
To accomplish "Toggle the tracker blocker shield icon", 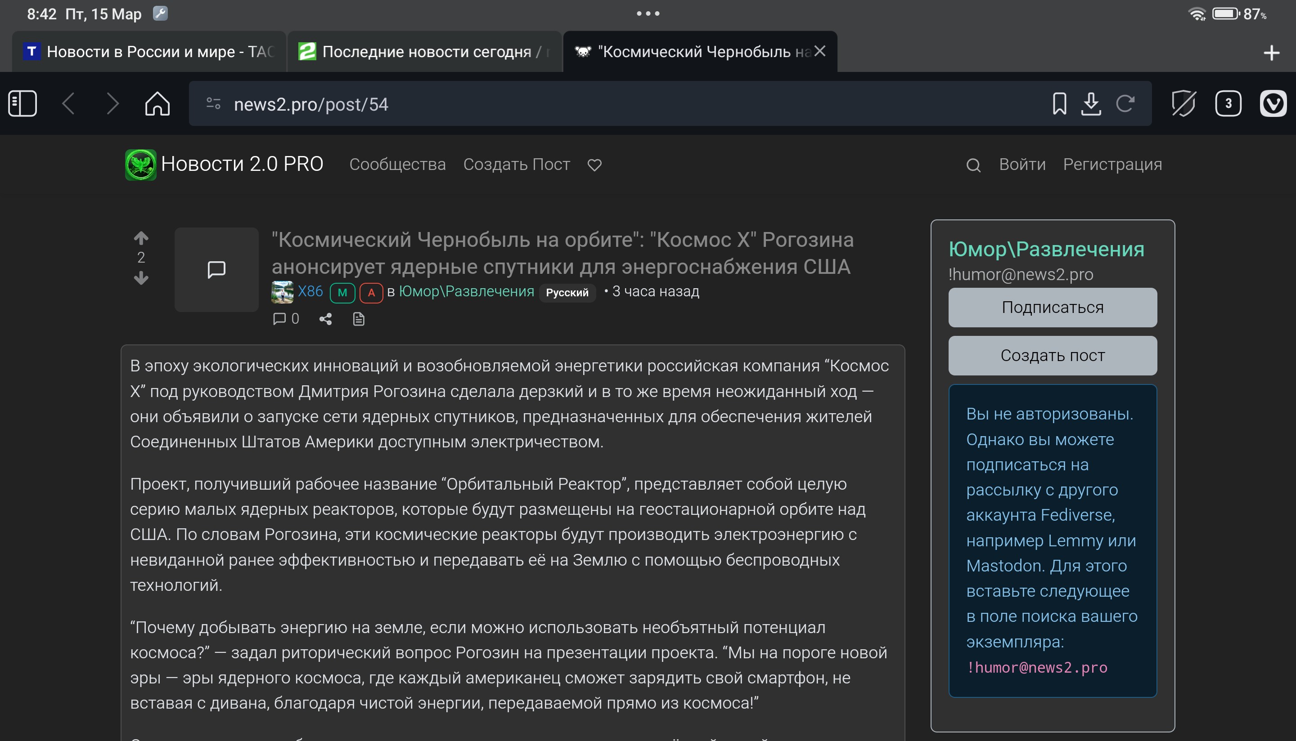I will tap(1183, 104).
